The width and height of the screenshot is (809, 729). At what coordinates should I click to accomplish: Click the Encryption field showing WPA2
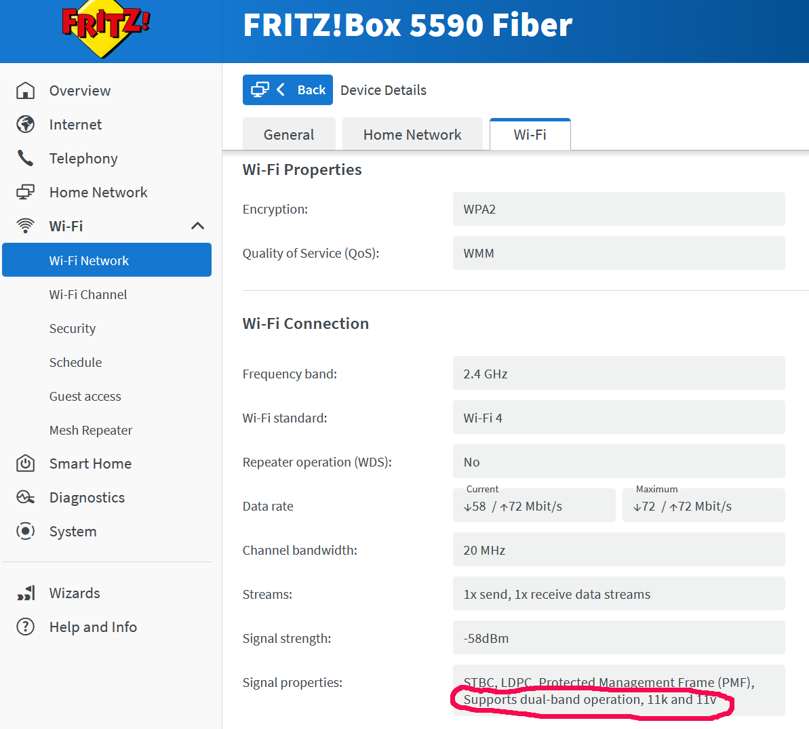pyautogui.click(x=619, y=209)
